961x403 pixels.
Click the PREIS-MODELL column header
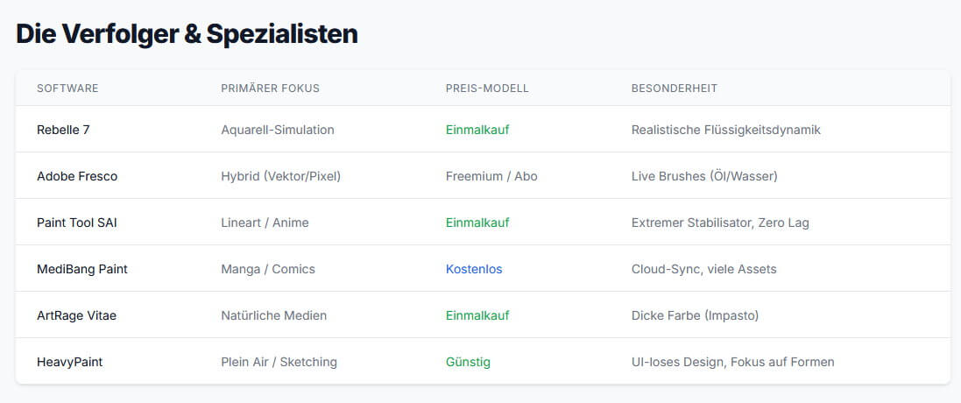point(487,88)
